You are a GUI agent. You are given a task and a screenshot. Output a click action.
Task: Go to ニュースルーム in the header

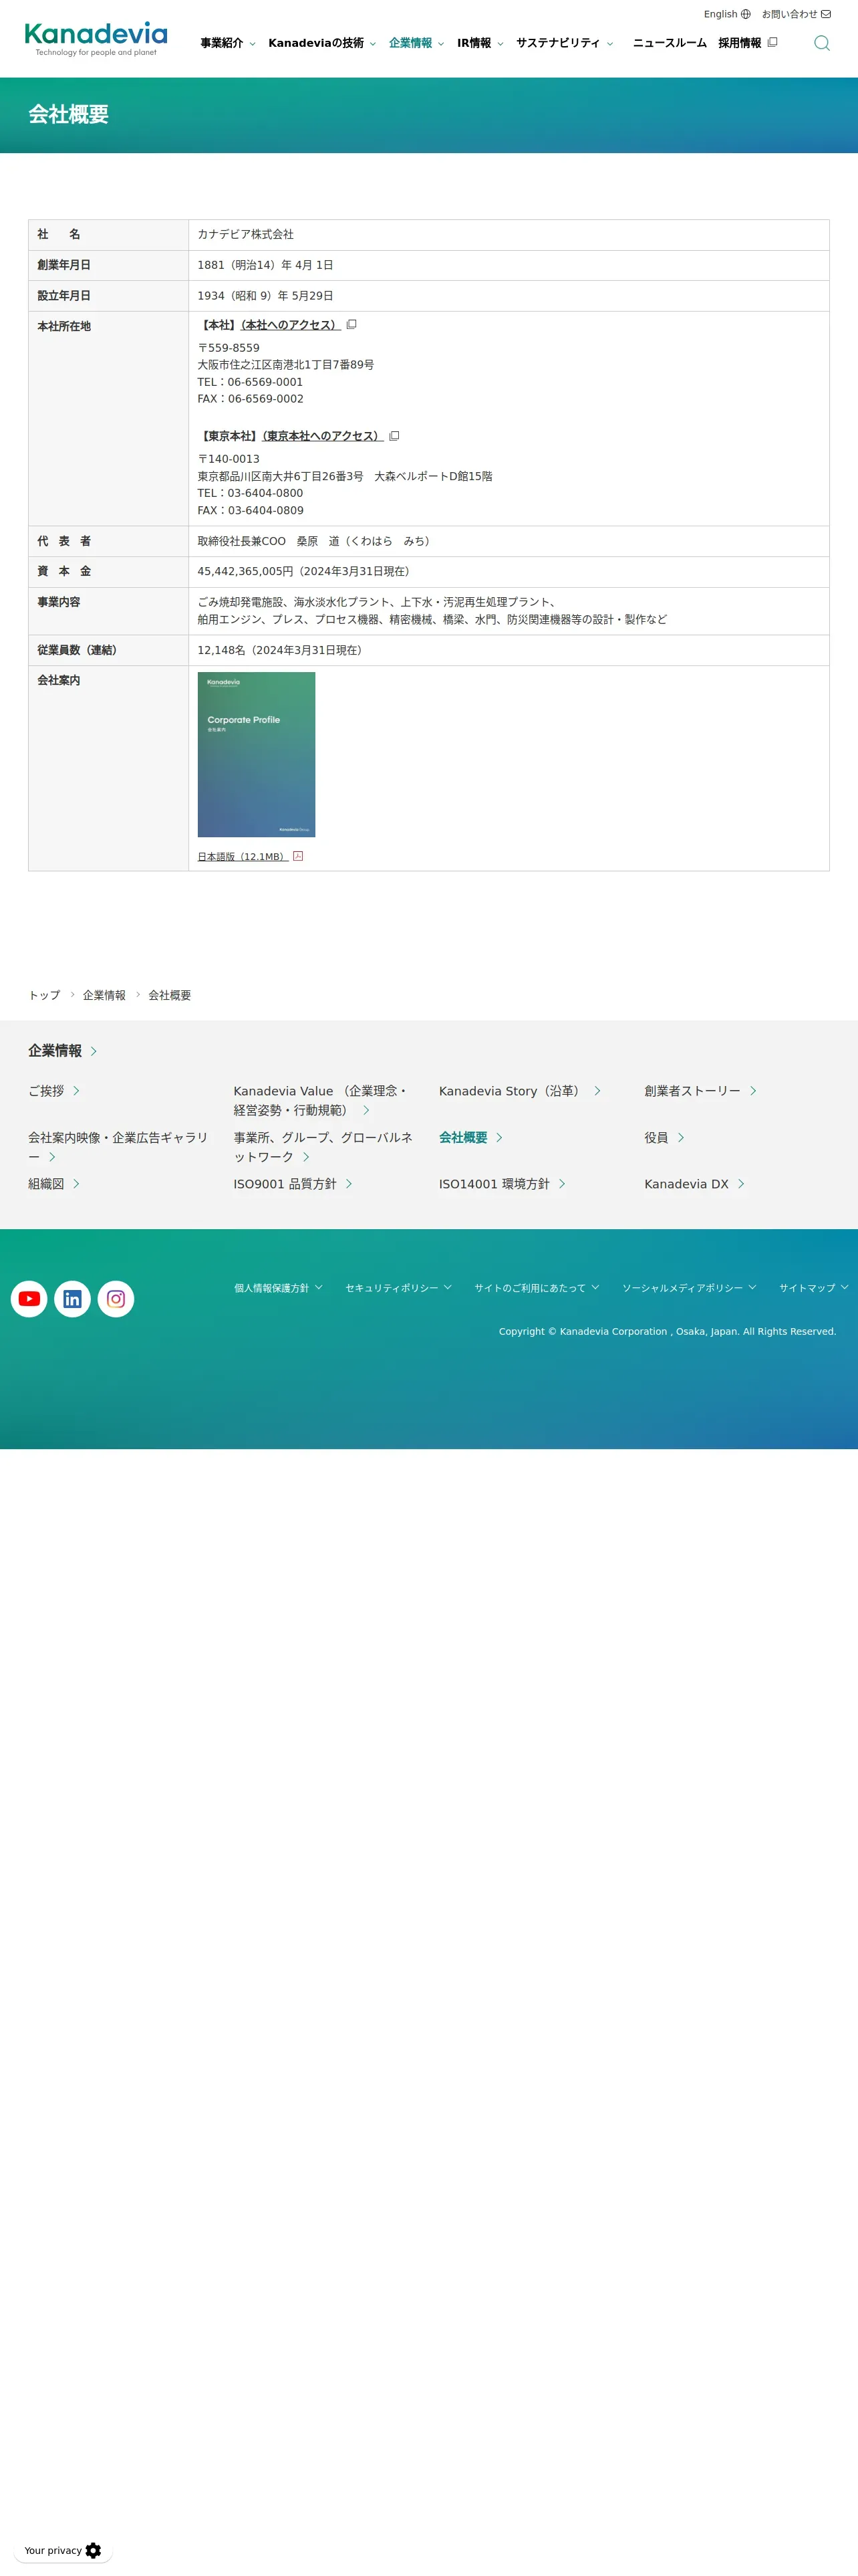669,43
